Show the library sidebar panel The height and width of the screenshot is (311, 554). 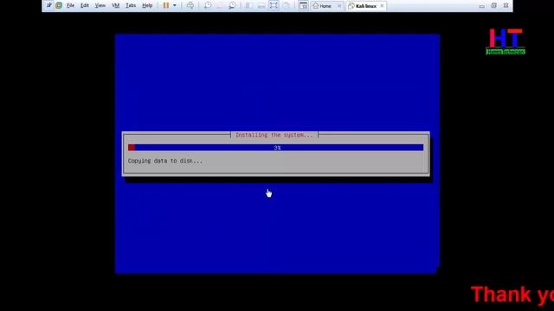248,5
